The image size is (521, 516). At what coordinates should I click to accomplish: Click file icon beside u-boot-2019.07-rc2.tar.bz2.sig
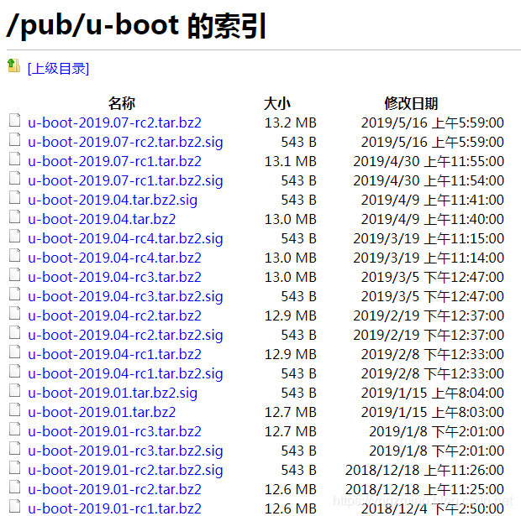[x=14, y=140]
